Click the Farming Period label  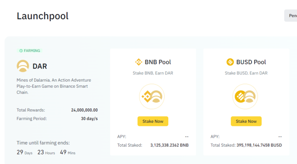32,119
